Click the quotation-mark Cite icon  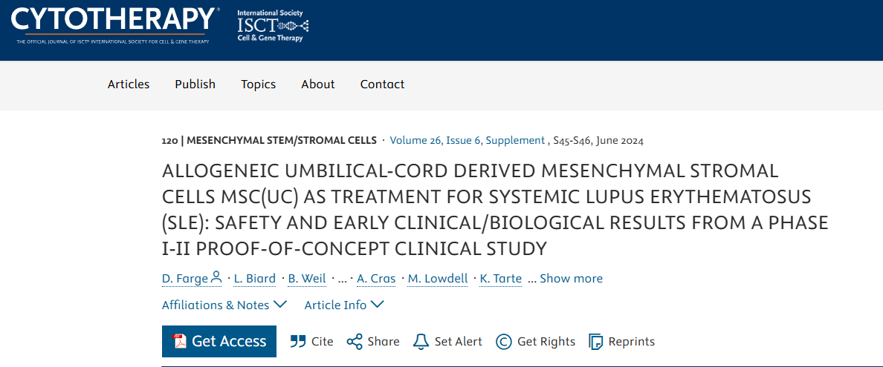298,342
